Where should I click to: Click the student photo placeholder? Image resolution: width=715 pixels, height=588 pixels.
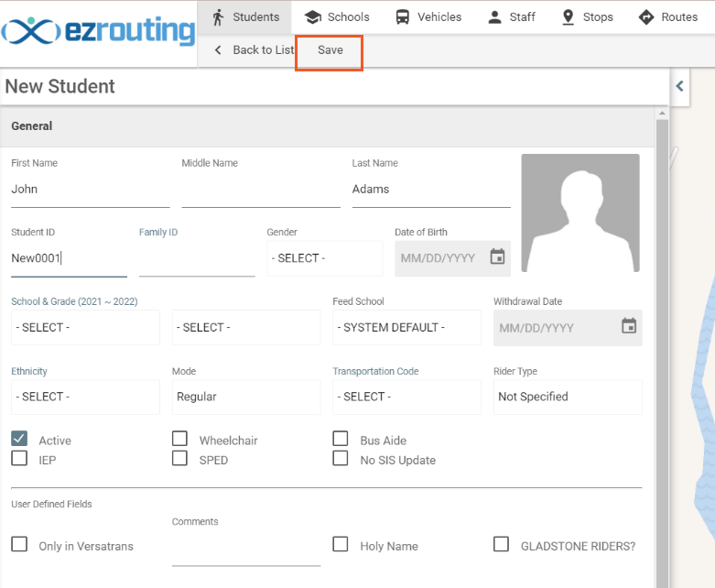(x=580, y=212)
